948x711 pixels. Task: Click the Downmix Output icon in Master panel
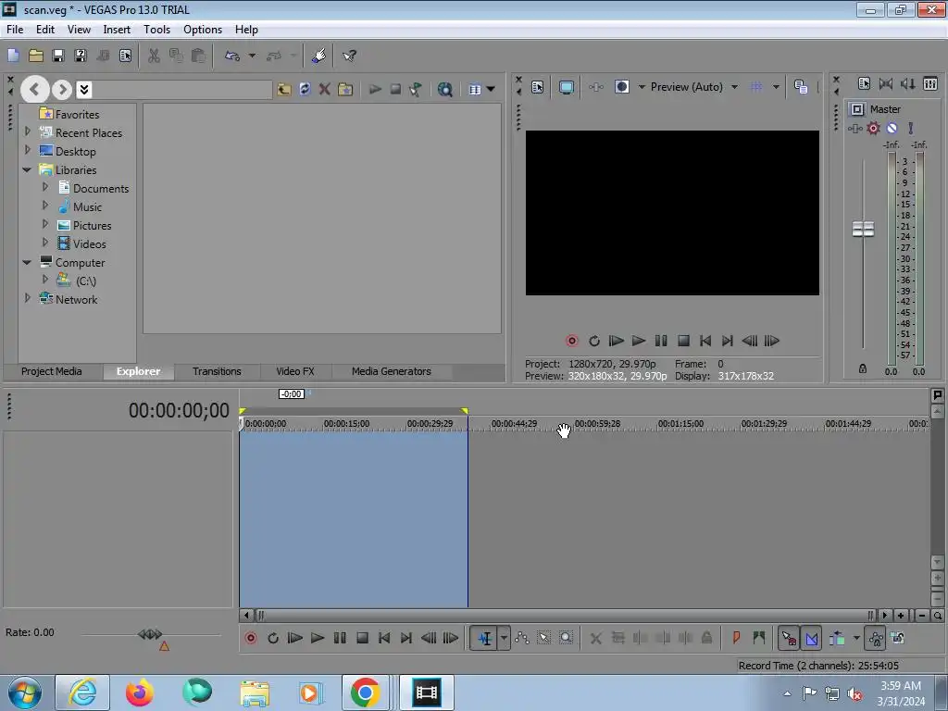pyautogui.click(x=886, y=83)
